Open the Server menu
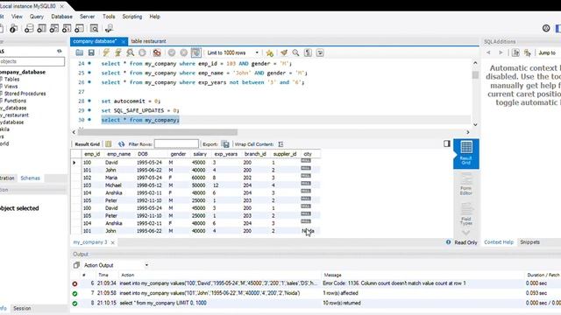Viewport: 561px width, 315px height. [x=87, y=17]
